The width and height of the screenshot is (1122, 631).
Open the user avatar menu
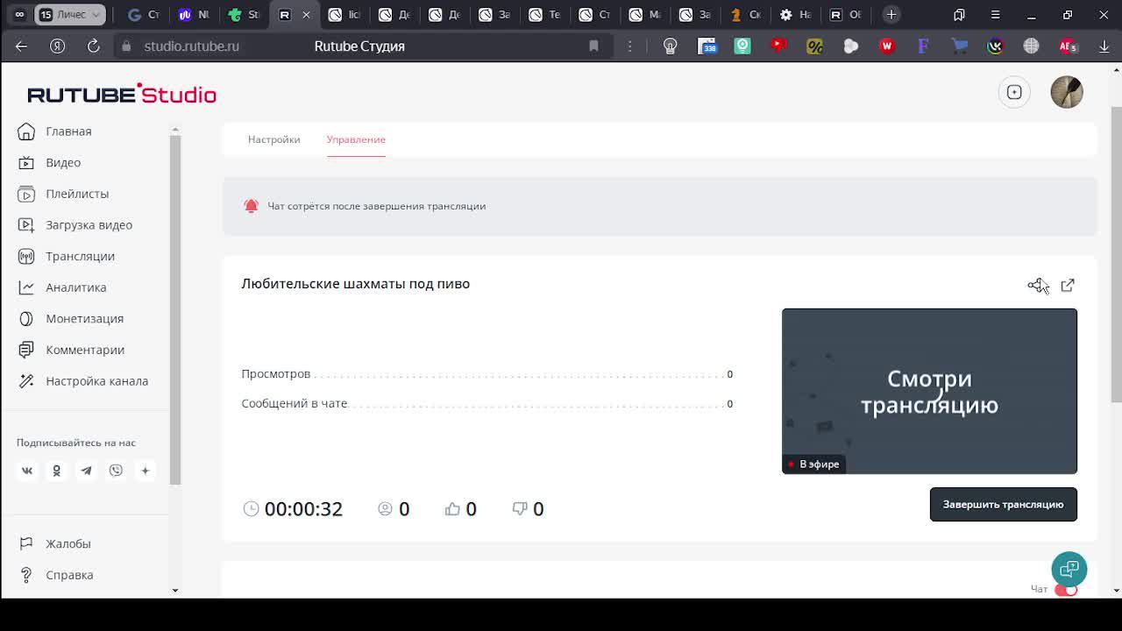pos(1067,92)
